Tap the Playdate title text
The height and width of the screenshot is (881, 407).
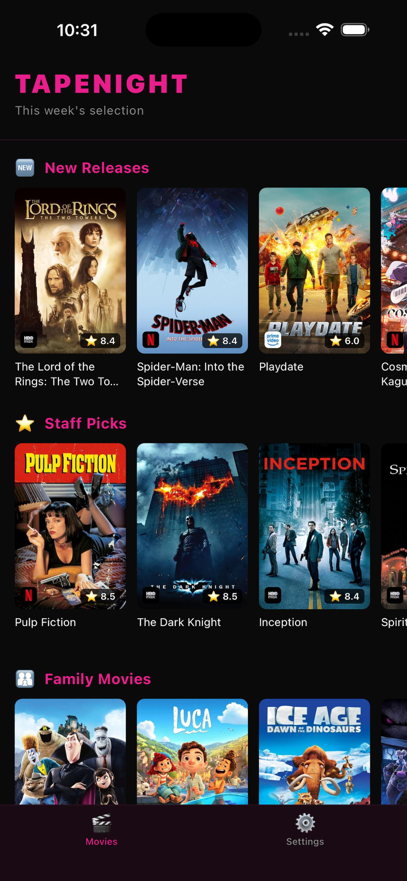(281, 367)
